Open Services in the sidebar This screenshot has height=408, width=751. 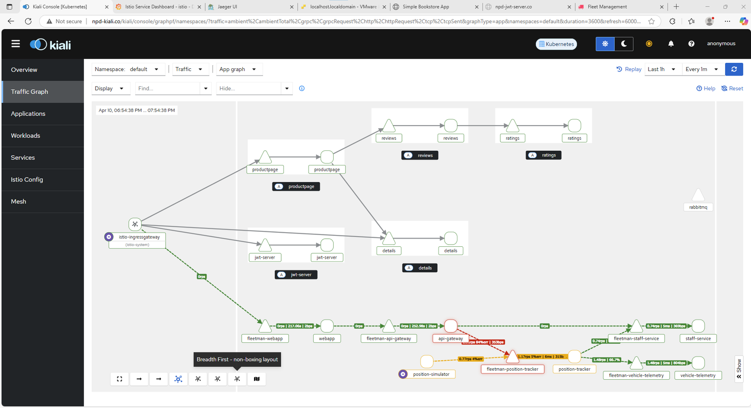click(x=43, y=158)
